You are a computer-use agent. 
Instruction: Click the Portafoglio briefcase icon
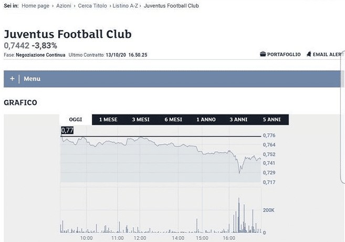263,55
